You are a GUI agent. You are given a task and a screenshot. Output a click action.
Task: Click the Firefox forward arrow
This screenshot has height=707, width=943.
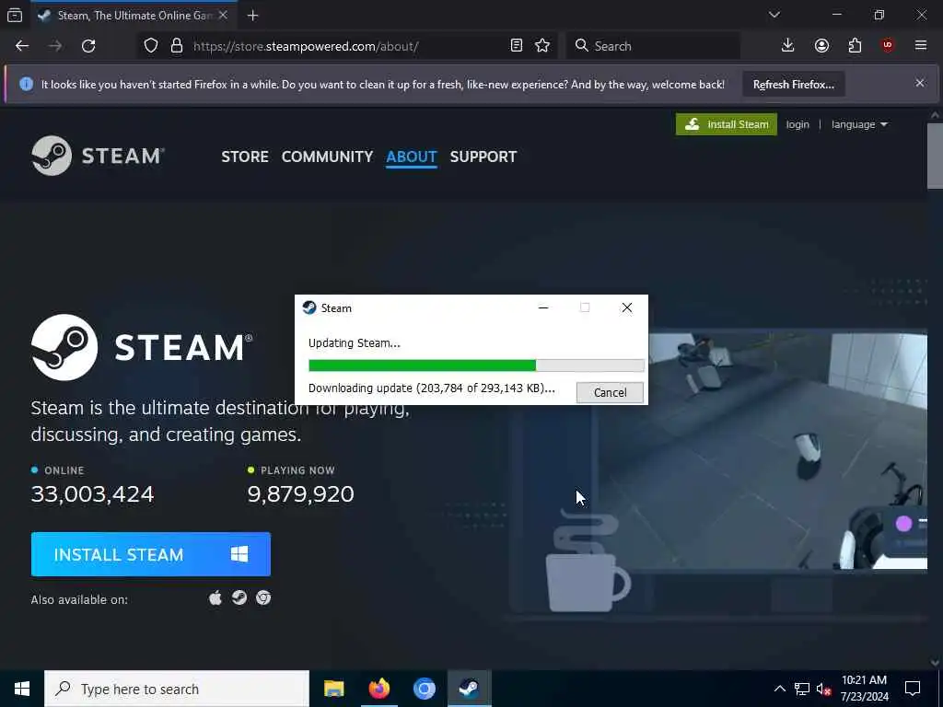(x=54, y=46)
